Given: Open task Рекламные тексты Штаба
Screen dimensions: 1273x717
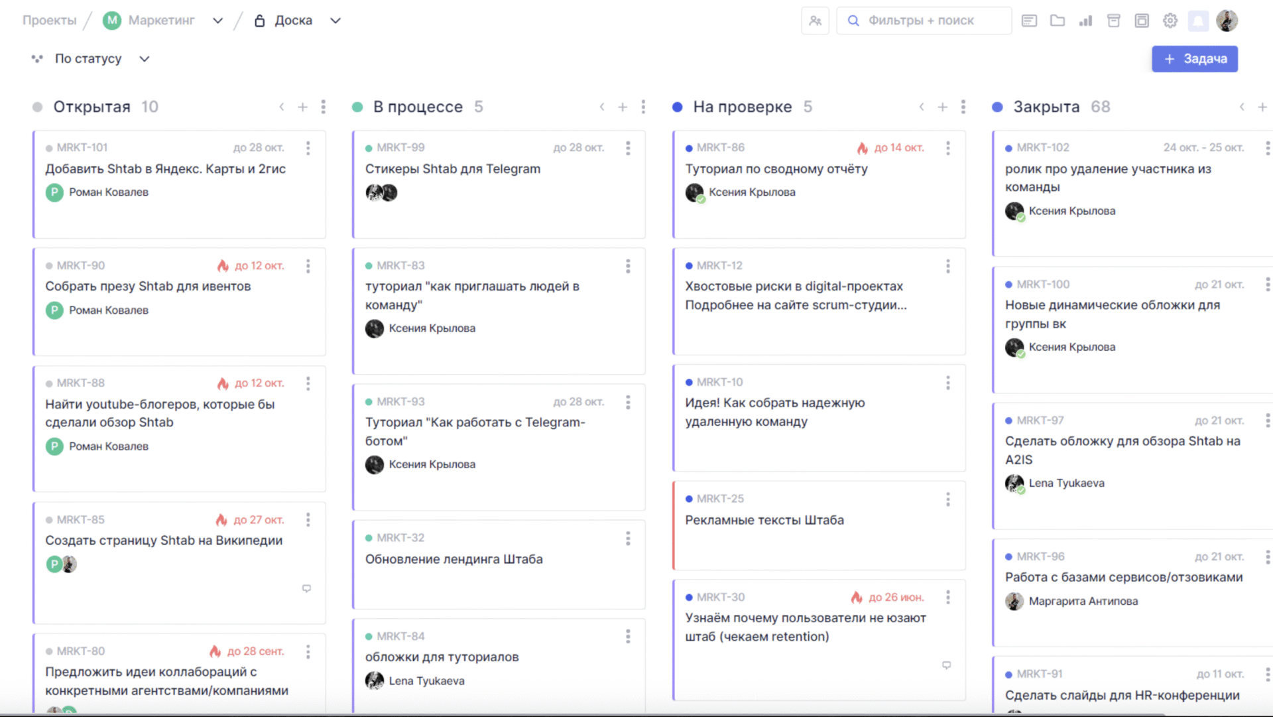Looking at the screenshot, I should tap(764, 520).
